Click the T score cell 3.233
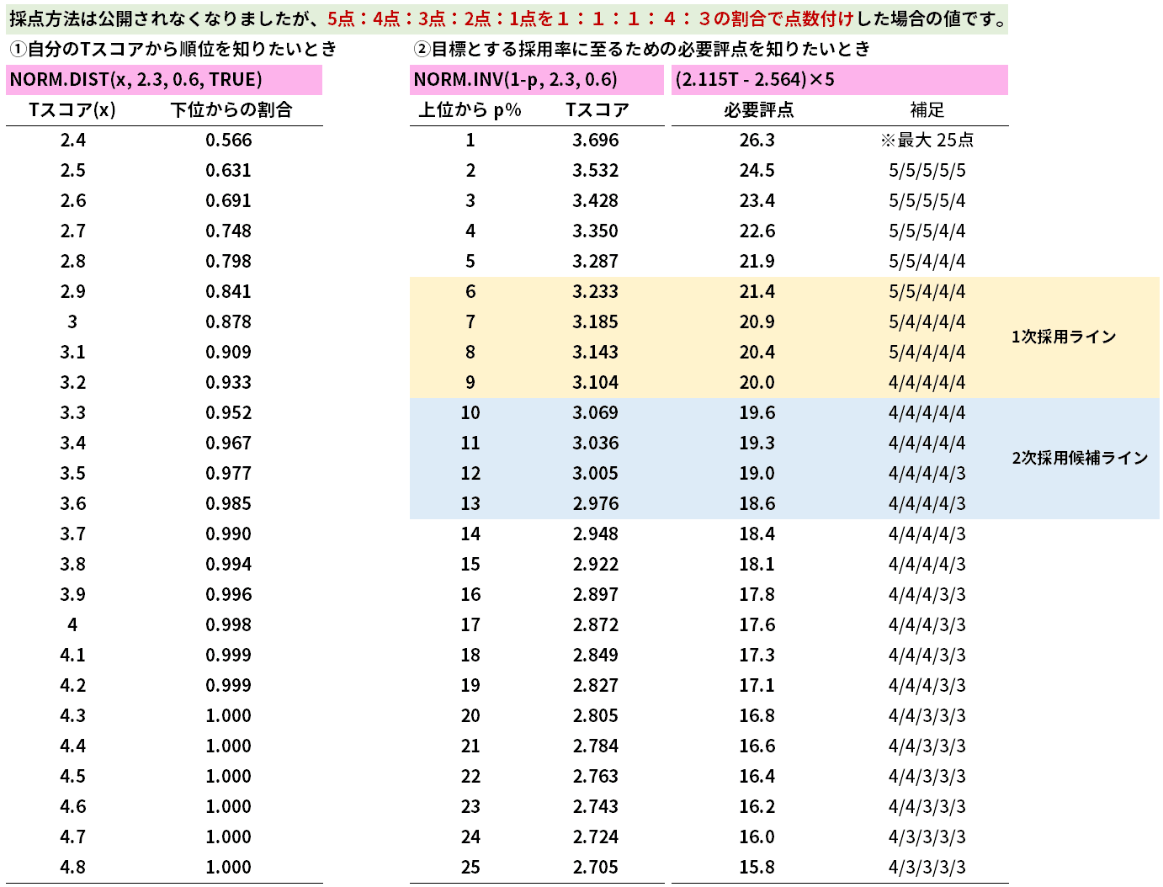The width and height of the screenshot is (1163, 887). coord(595,292)
